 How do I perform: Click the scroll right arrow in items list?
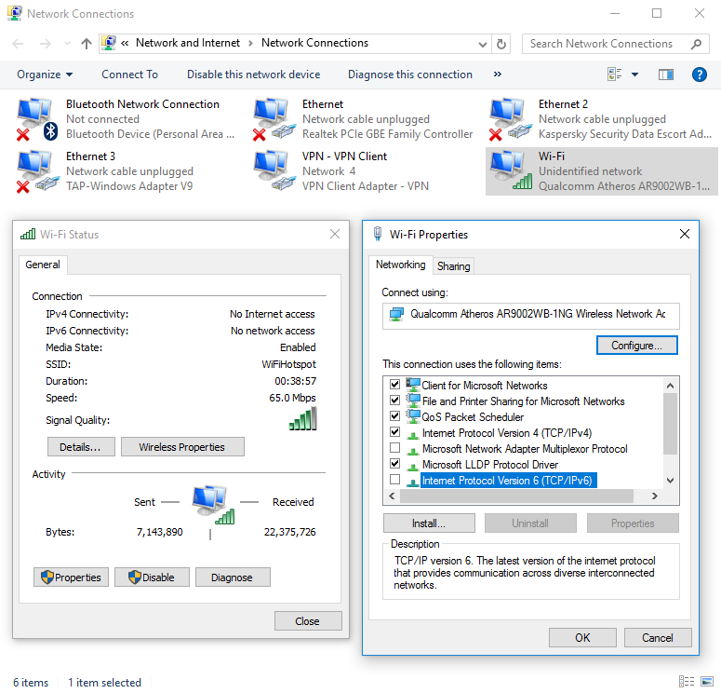click(x=654, y=496)
